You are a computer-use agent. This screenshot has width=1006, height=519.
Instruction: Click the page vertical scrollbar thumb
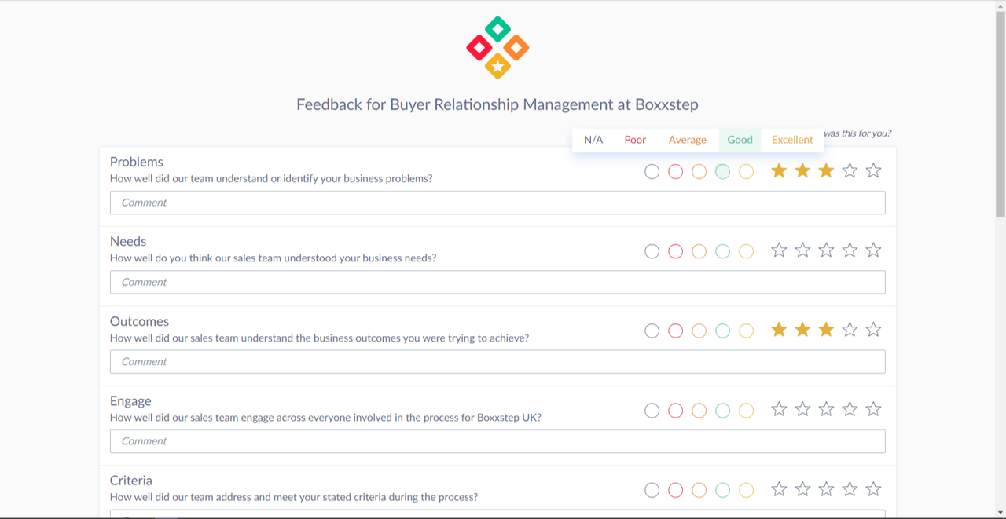click(1000, 110)
